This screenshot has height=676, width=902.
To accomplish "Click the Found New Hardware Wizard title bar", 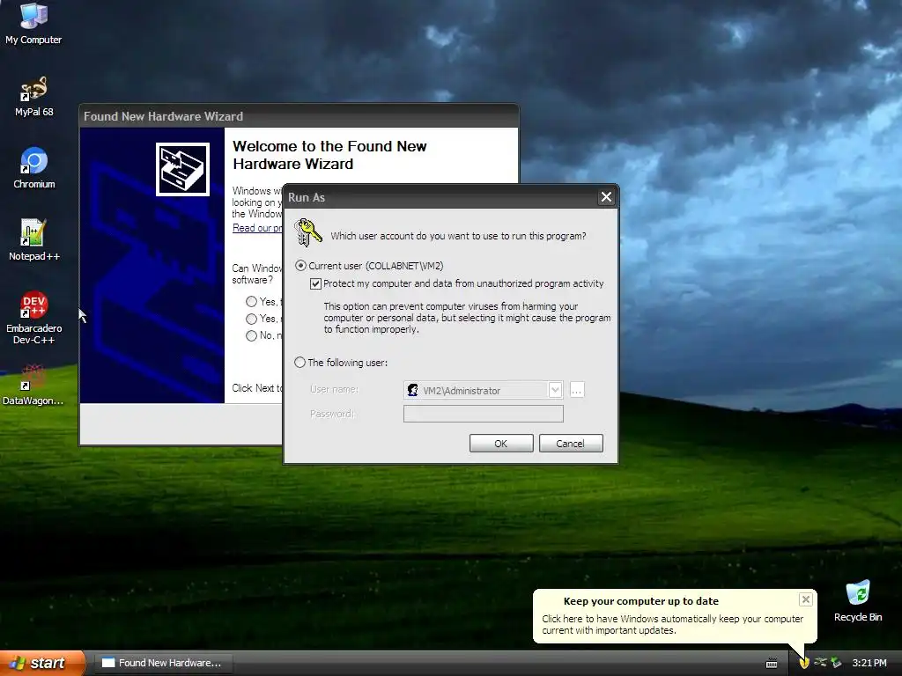I will (x=299, y=116).
